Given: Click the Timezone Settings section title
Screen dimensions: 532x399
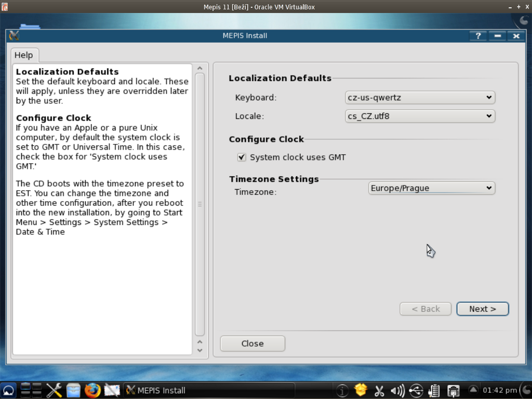Looking at the screenshot, I should (x=274, y=179).
